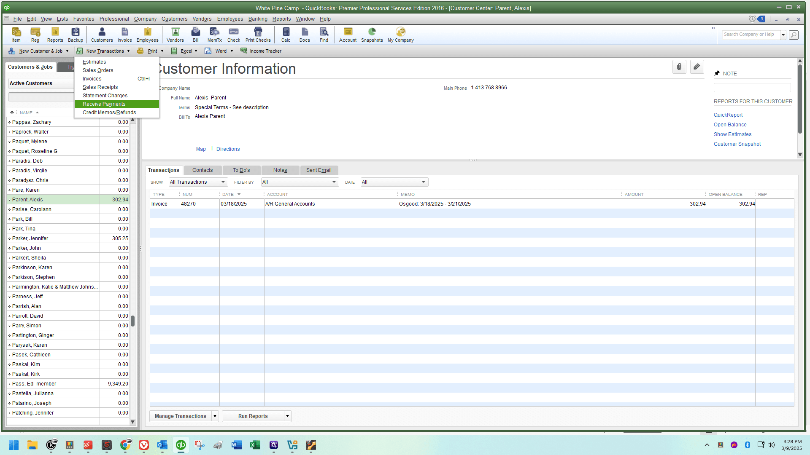Image resolution: width=810 pixels, height=455 pixels.
Task: Select Statement Charges menu entry
Action: click(117, 96)
